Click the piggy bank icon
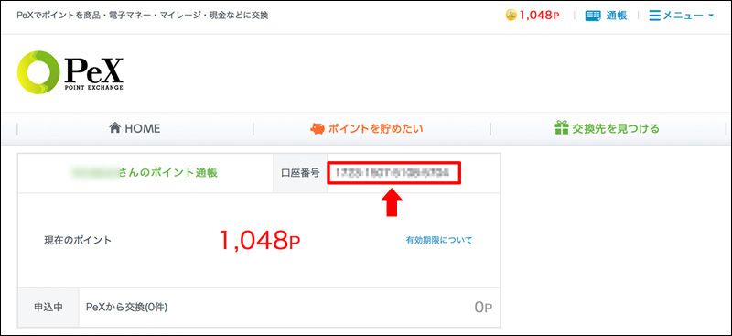This screenshot has height=336, width=732. (x=318, y=128)
